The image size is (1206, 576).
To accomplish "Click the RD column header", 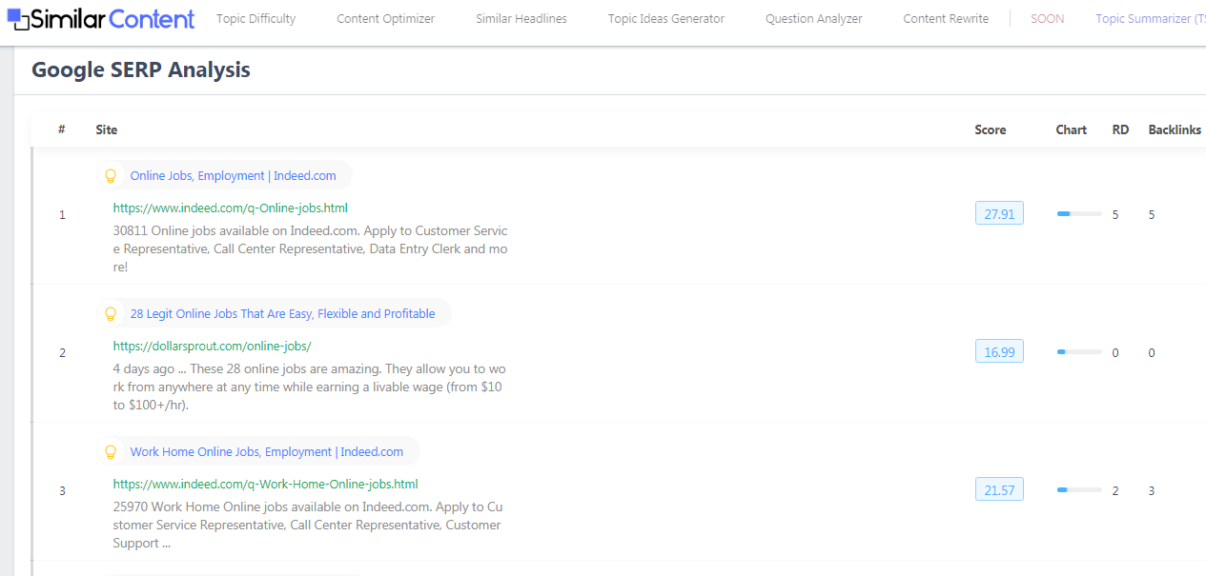I will (1121, 129).
